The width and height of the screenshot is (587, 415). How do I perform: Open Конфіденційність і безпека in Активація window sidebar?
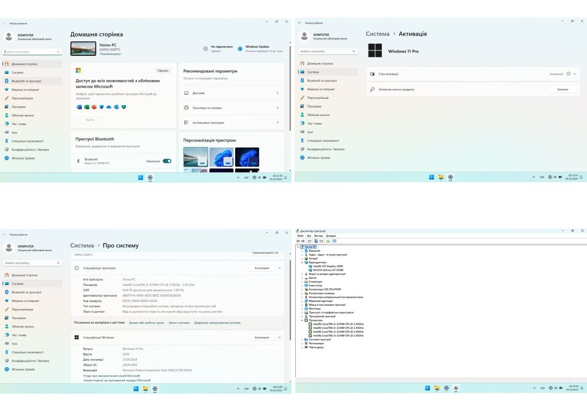pyautogui.click(x=328, y=149)
